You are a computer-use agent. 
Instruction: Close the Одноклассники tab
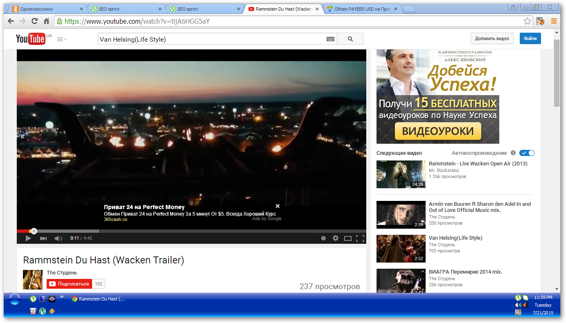pyautogui.click(x=81, y=9)
